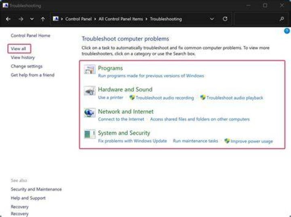Click Run maintenance tasks
This screenshot has height=217, width=291.
click(x=196, y=141)
